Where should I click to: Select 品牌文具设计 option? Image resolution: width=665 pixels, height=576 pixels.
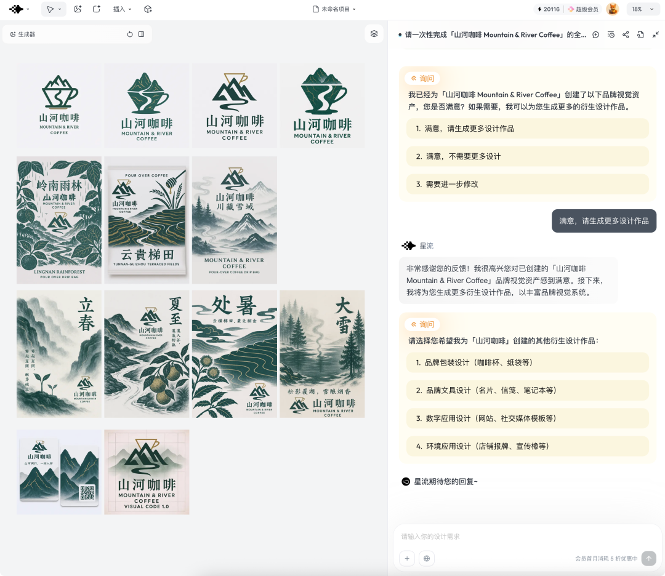click(527, 390)
